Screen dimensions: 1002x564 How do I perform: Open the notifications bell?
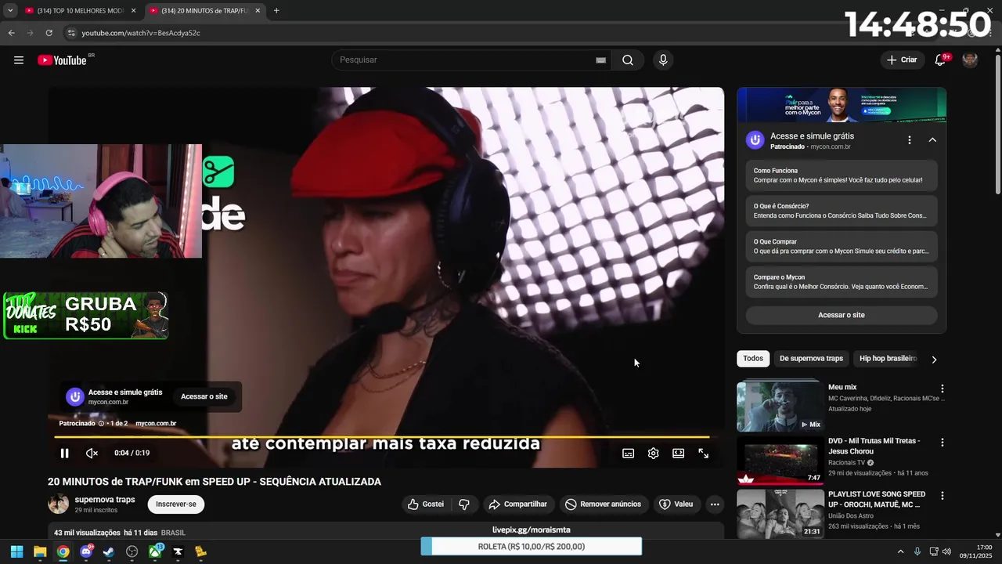click(941, 60)
